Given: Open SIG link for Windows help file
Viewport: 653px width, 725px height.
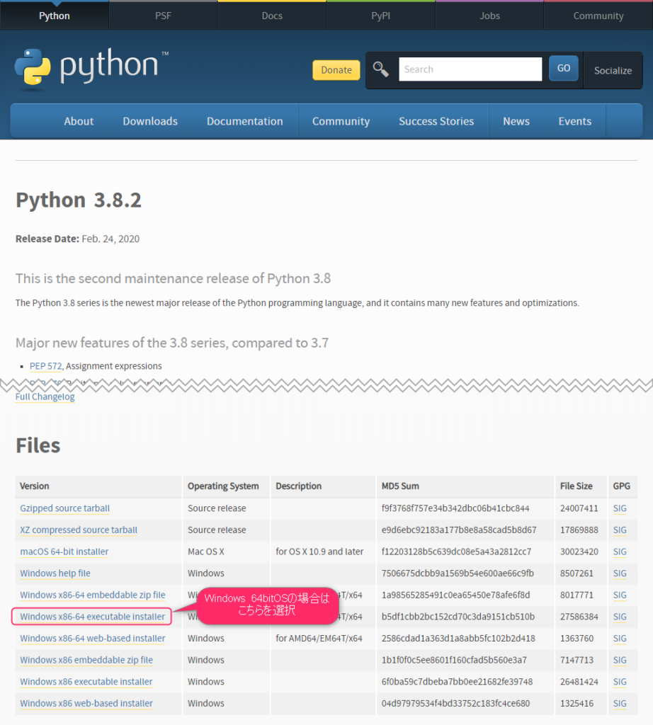Looking at the screenshot, I should click(x=620, y=573).
